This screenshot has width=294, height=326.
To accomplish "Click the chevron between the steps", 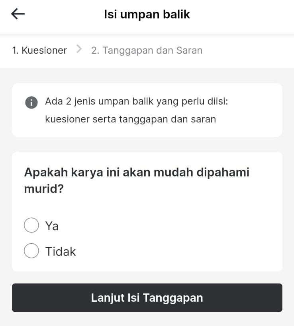I will coord(79,49).
